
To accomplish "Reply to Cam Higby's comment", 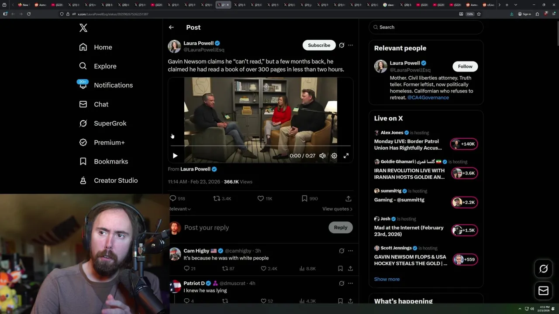I will click(x=190, y=269).
